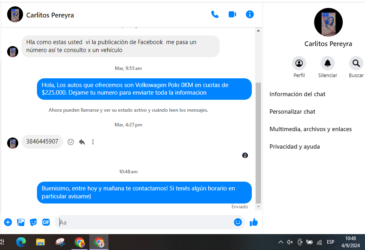Screen dimensions: 365x250
Task: Expand Personalizar chat section
Action: click(292, 112)
